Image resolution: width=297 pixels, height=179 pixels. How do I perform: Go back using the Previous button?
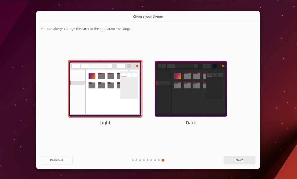pos(56,160)
